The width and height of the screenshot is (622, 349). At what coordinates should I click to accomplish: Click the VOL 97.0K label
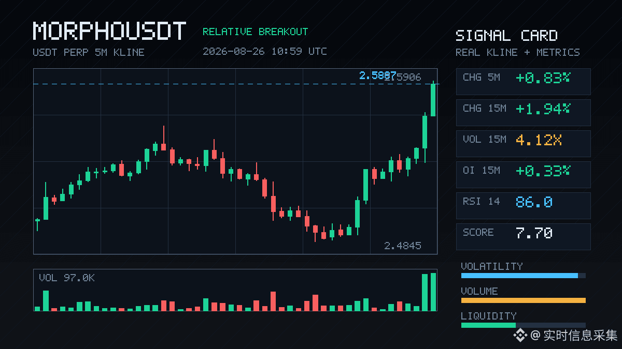67,278
